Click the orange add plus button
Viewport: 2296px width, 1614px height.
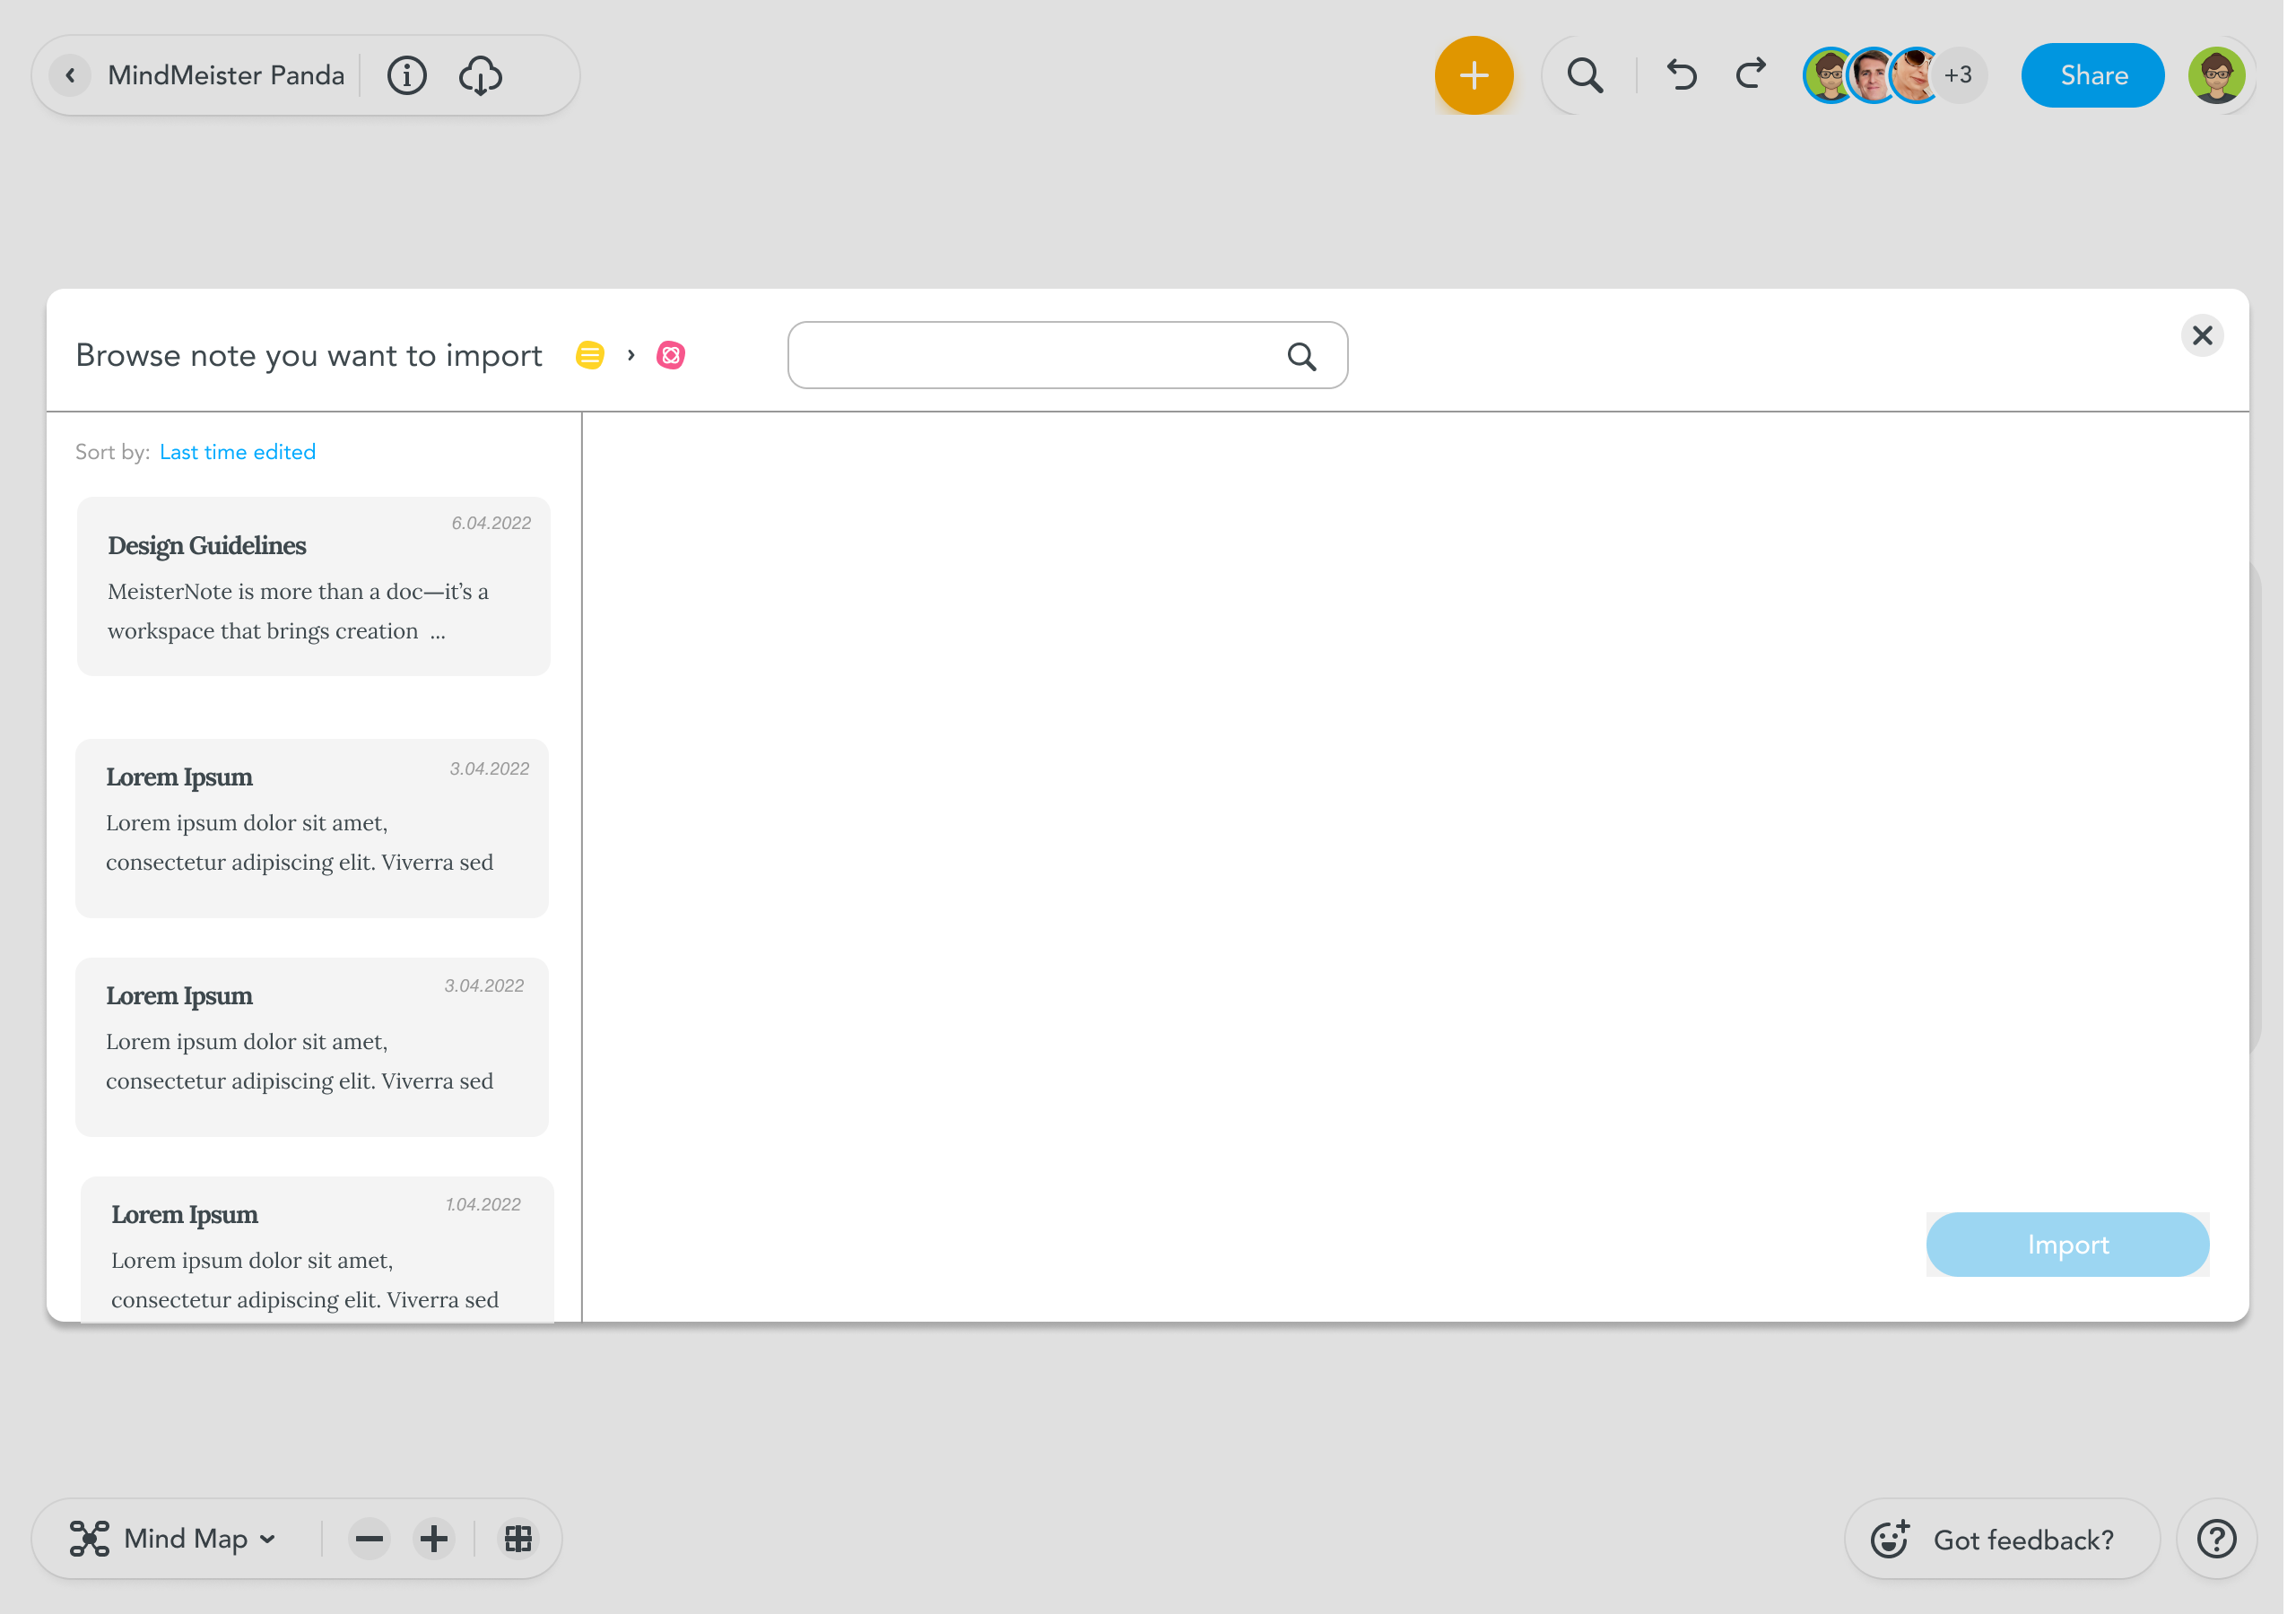[x=1473, y=75]
